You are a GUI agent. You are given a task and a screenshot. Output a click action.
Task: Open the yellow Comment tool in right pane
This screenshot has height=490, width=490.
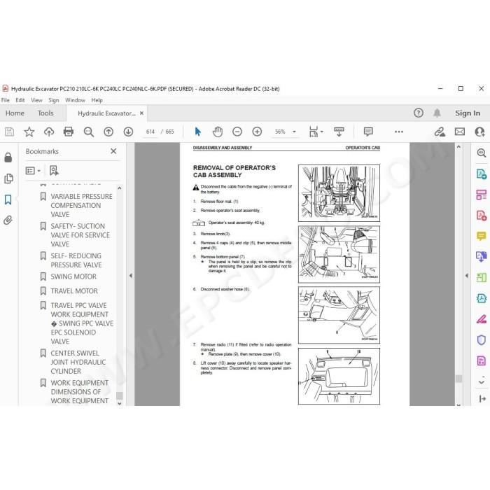point(482,236)
